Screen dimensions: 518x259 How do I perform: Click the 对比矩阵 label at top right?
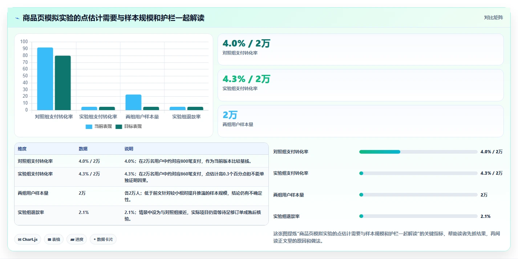point(493,17)
